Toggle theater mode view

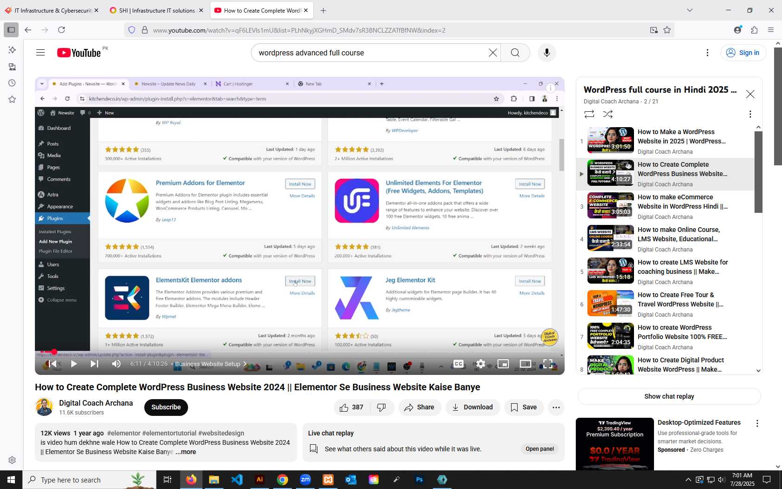click(526, 364)
